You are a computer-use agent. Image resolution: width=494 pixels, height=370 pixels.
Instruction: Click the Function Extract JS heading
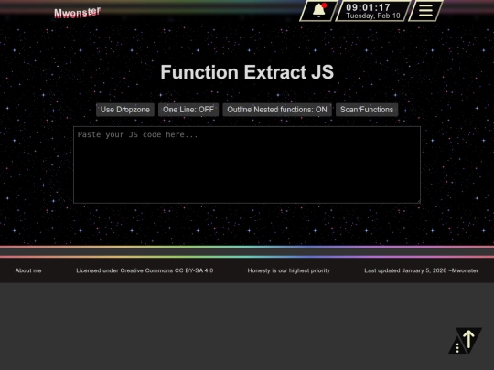tap(247, 72)
